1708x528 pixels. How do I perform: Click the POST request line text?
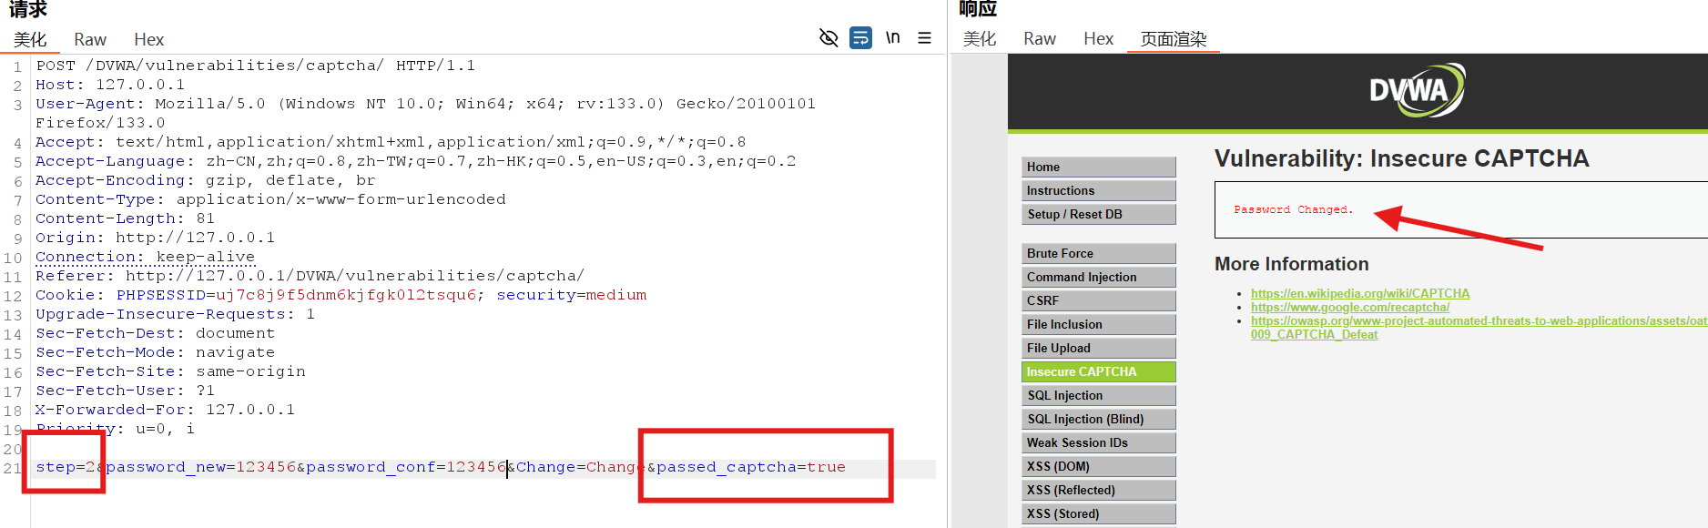click(255, 66)
